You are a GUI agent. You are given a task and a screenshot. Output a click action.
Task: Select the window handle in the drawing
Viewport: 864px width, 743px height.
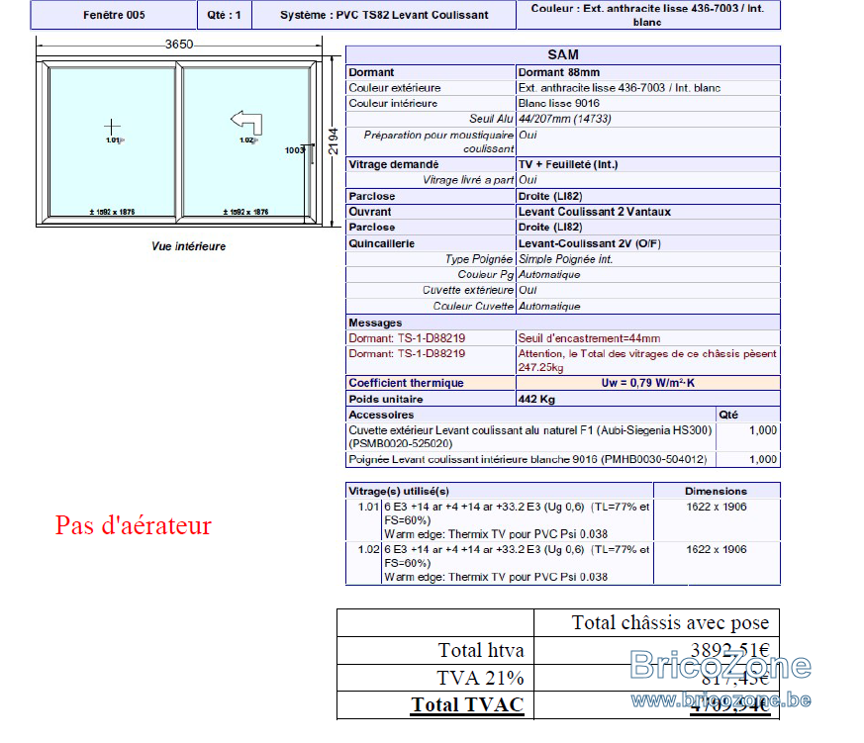point(312,154)
